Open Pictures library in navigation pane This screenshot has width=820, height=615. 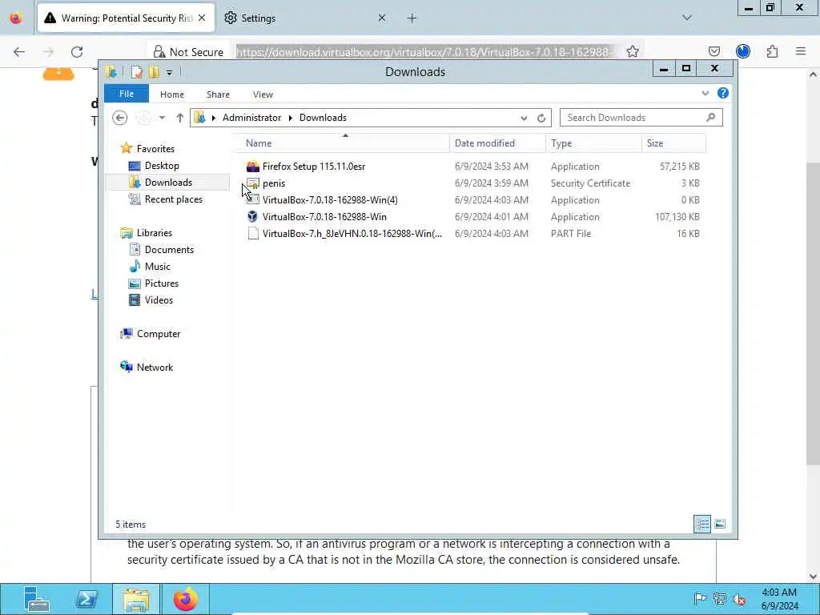(162, 283)
